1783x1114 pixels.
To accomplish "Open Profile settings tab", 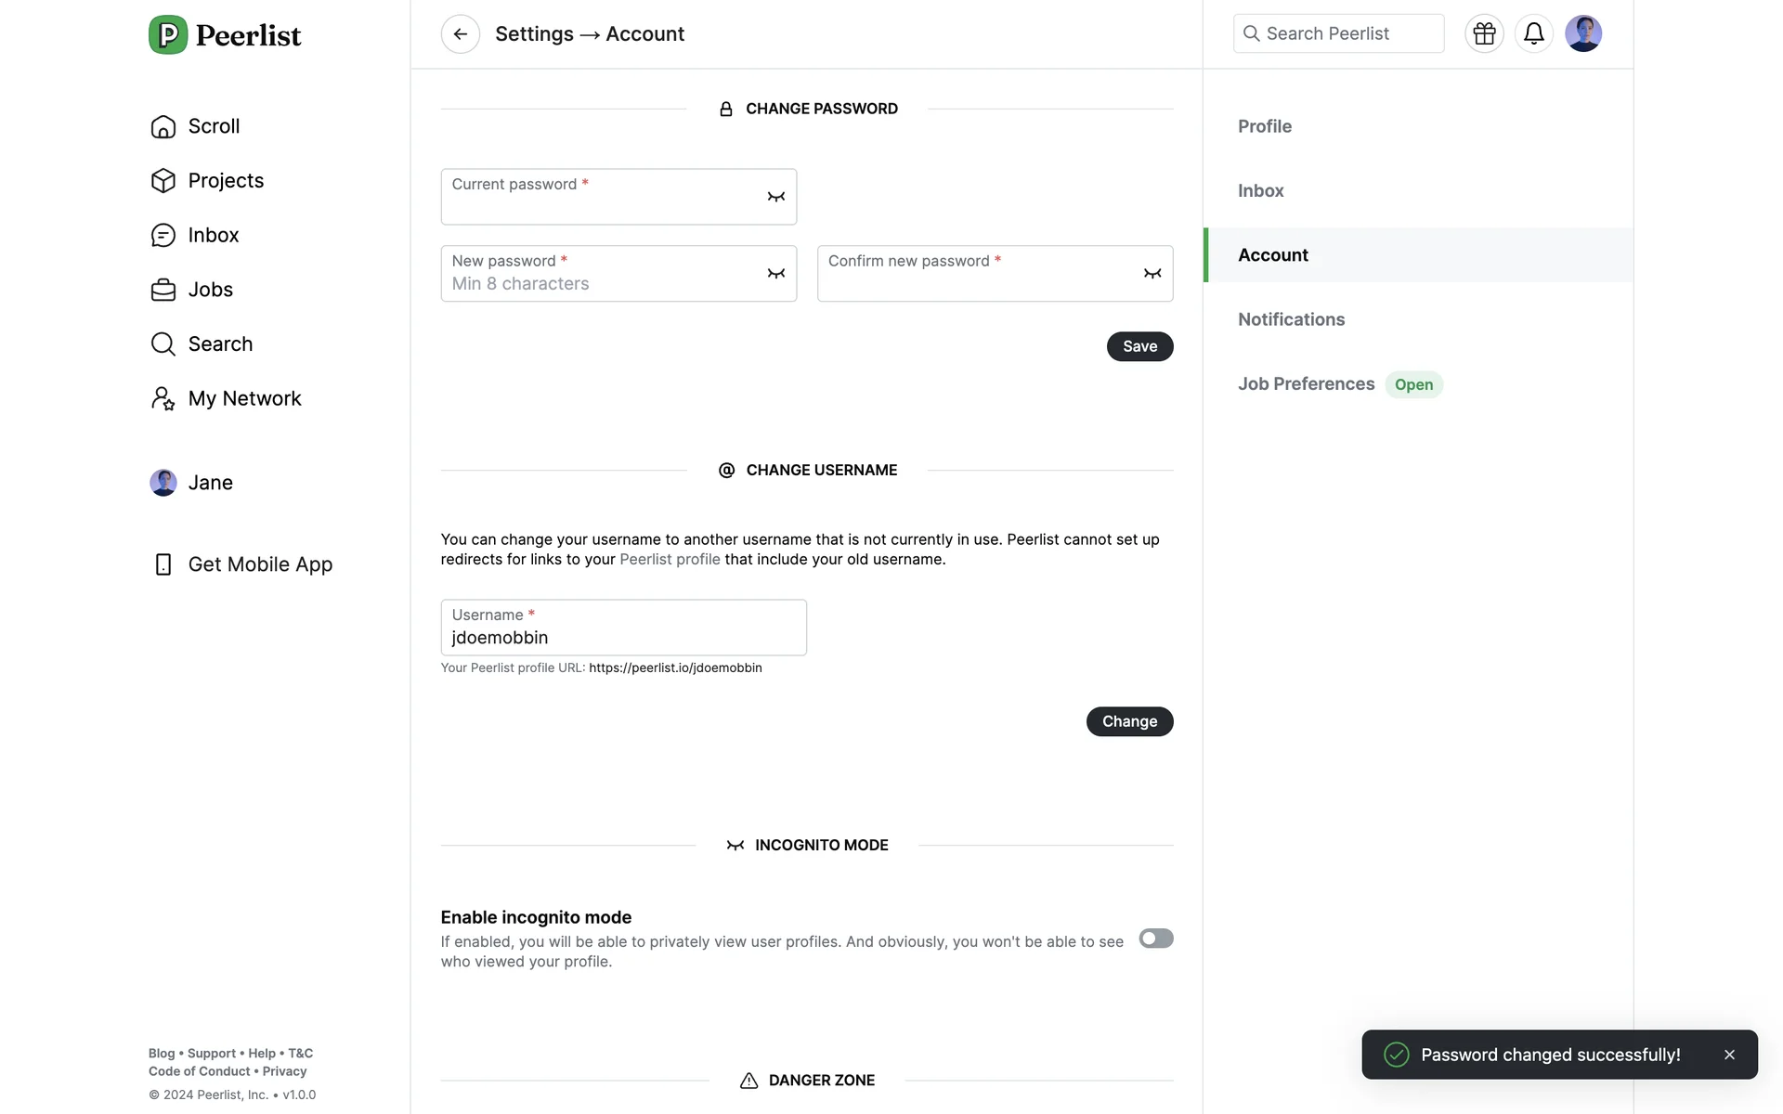I will tap(1264, 126).
